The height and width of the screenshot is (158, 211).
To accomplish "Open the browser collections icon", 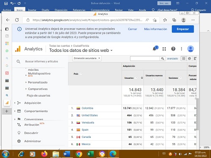I will click(174, 20).
